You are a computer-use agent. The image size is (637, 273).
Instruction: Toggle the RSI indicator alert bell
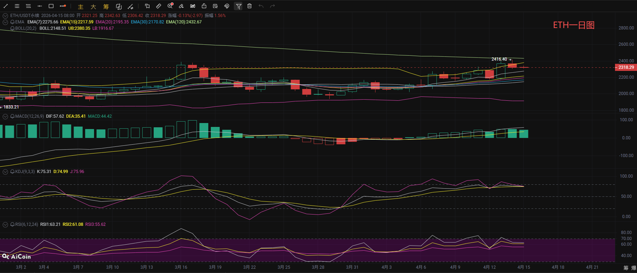12,224
